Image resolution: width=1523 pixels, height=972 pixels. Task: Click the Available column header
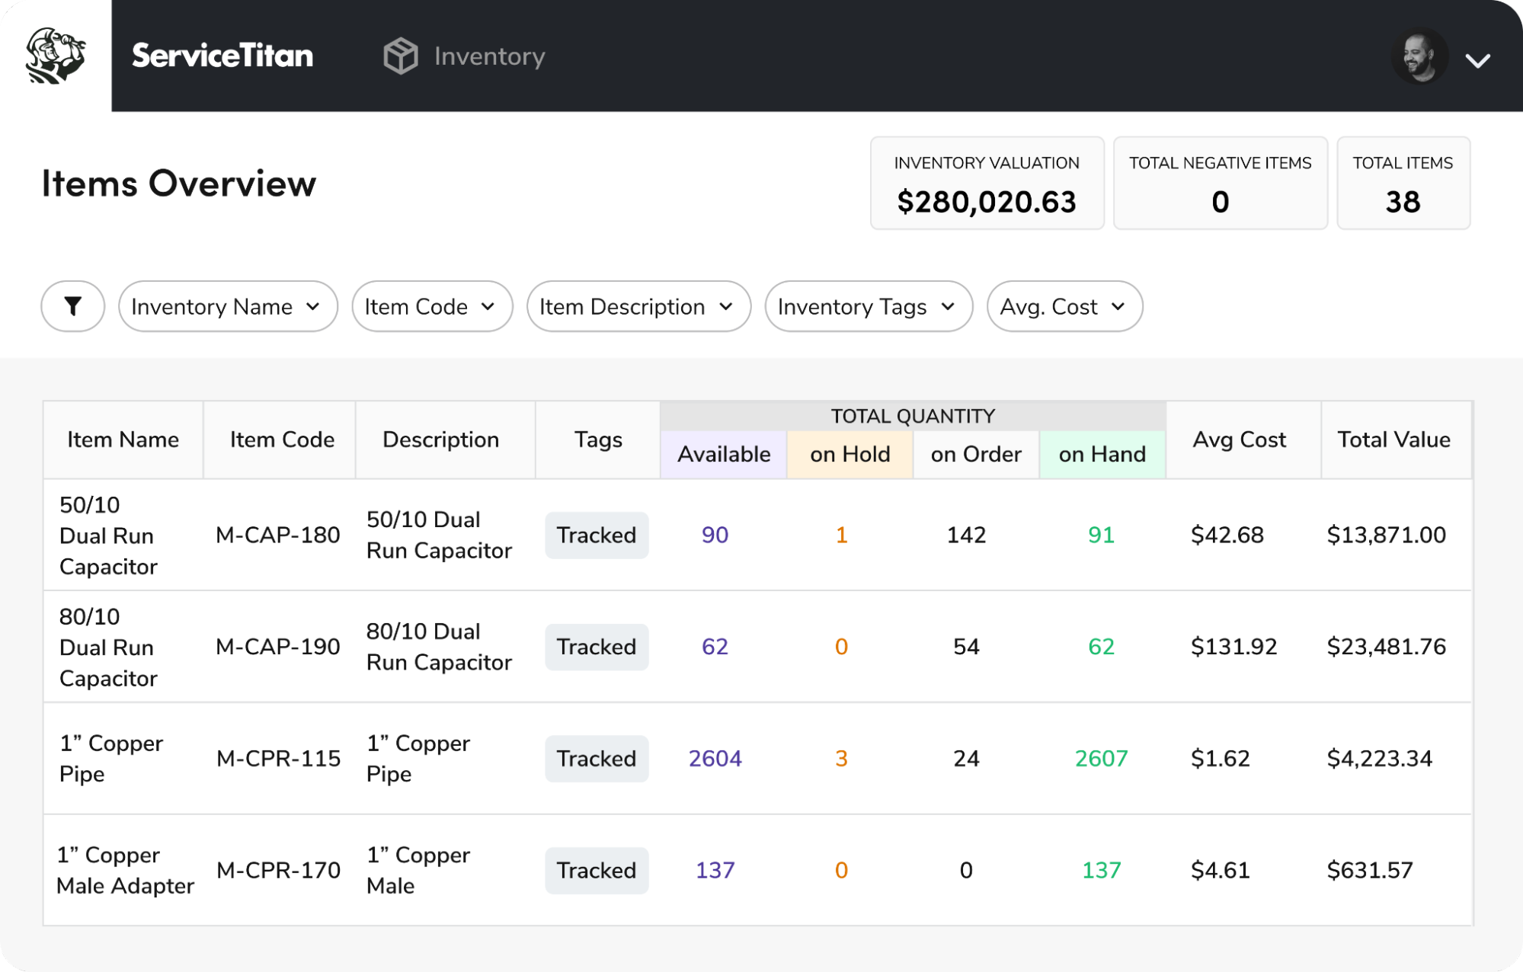[723, 455]
